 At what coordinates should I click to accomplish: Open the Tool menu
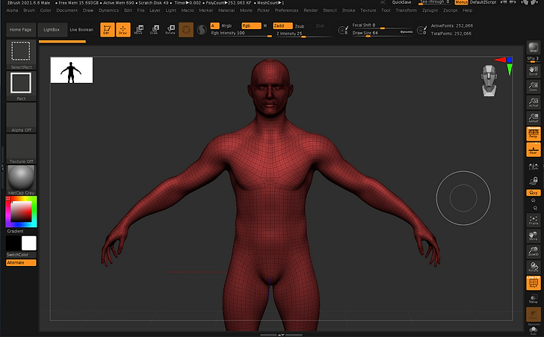386,10
